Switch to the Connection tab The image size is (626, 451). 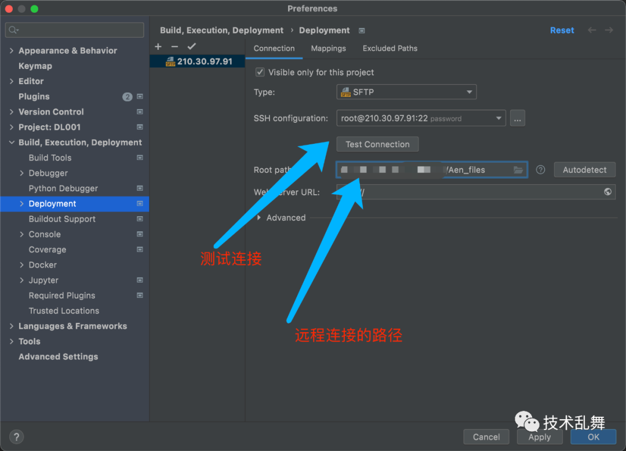tap(274, 49)
